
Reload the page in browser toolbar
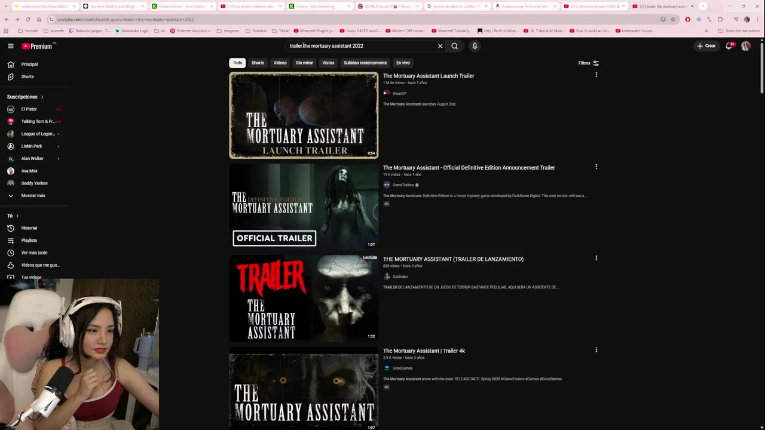[x=27, y=19]
